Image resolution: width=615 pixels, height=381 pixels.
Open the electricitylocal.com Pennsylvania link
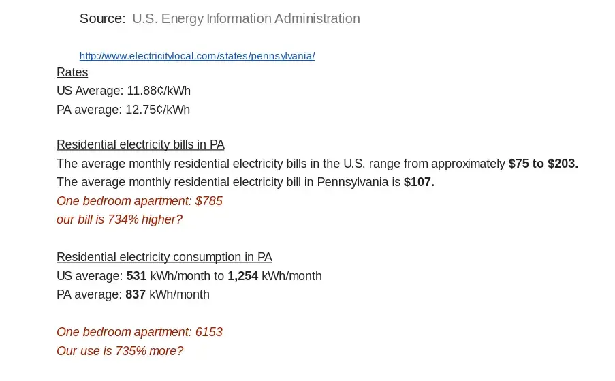(197, 56)
